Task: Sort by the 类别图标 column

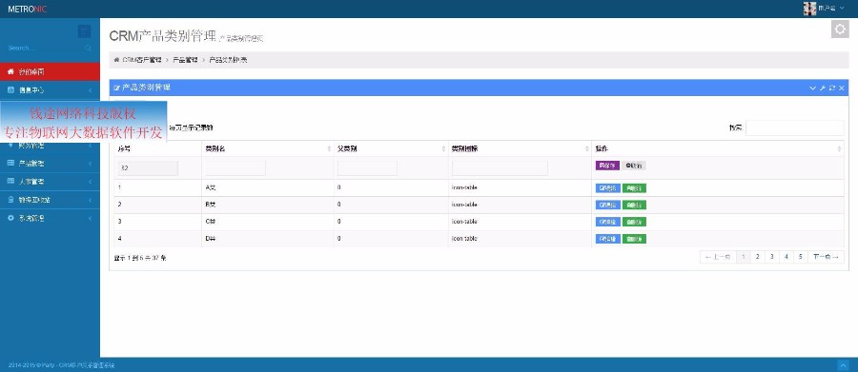Action: point(520,148)
